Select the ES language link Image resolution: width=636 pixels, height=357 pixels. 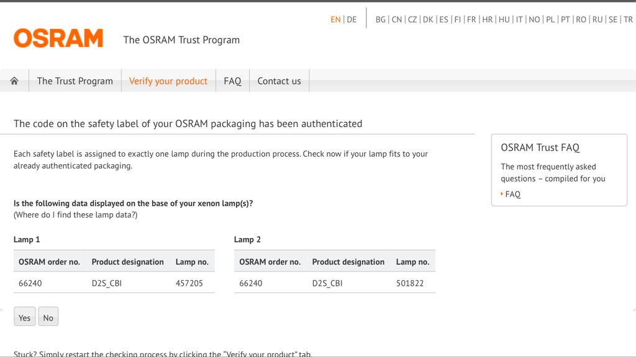tap(443, 19)
